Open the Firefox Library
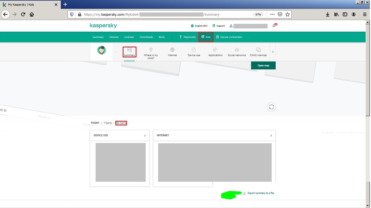Image resolution: width=371 pixels, height=208 pixels. click(x=336, y=14)
